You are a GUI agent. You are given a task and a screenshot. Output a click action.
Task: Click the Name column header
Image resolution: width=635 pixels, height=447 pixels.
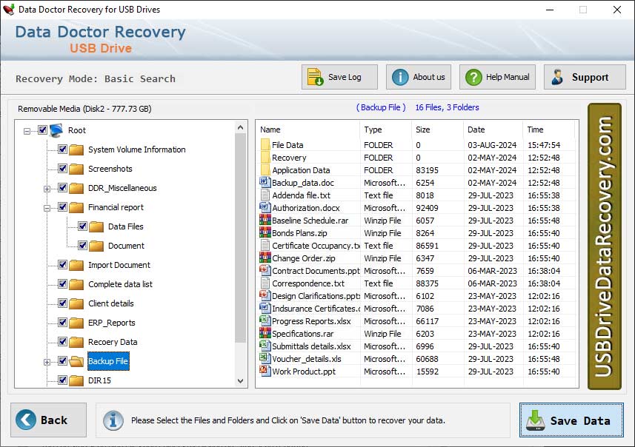[296, 130]
